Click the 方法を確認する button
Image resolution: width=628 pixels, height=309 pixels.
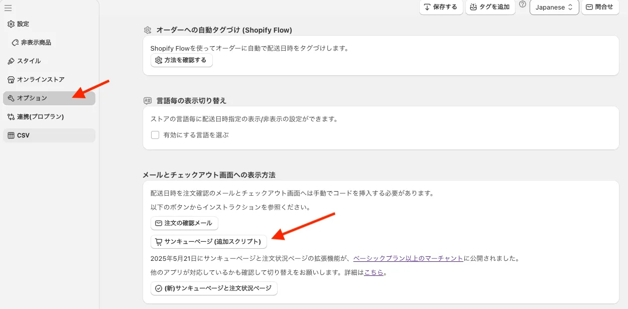pos(182,60)
